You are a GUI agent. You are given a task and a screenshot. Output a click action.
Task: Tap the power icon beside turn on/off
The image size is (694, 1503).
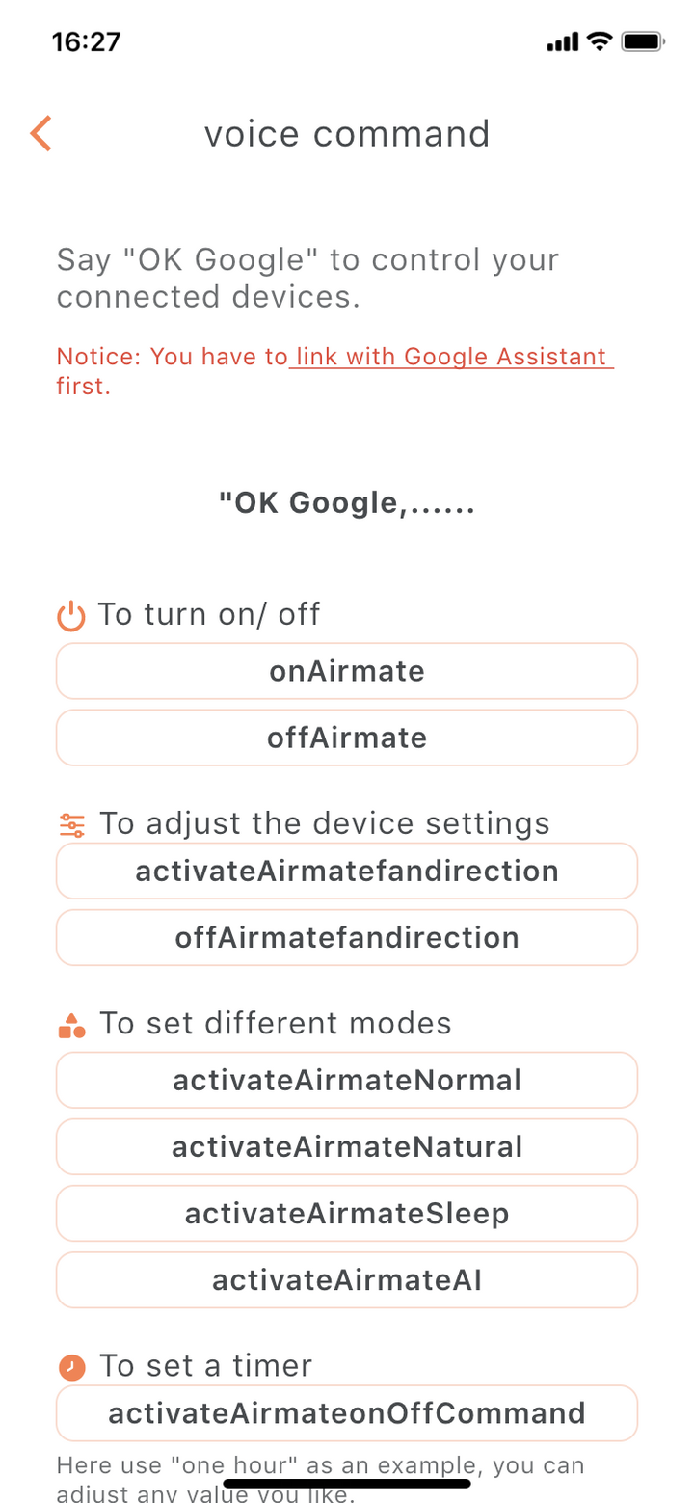click(72, 615)
